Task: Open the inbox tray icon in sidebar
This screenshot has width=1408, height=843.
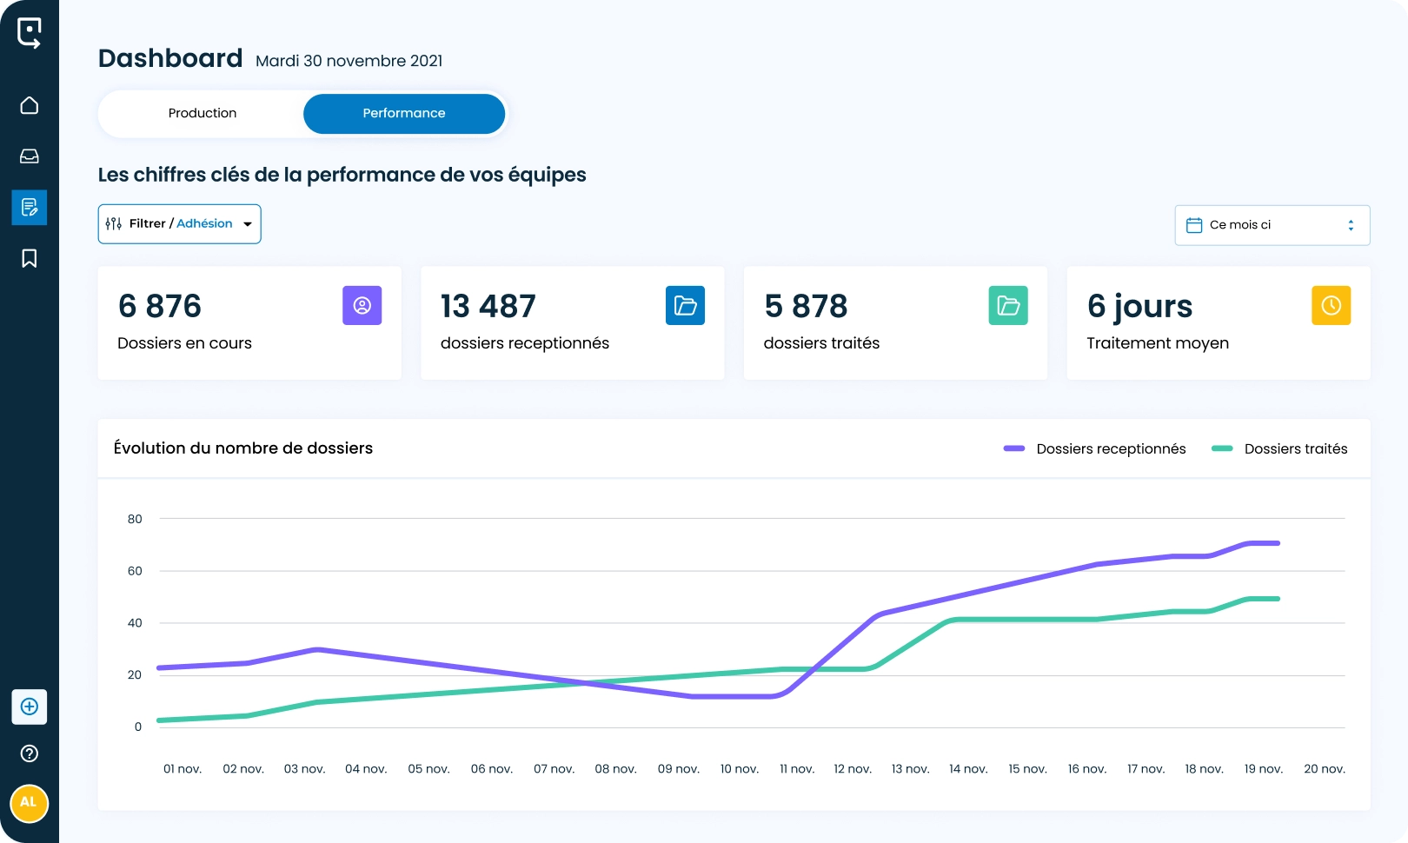Action: click(x=30, y=156)
